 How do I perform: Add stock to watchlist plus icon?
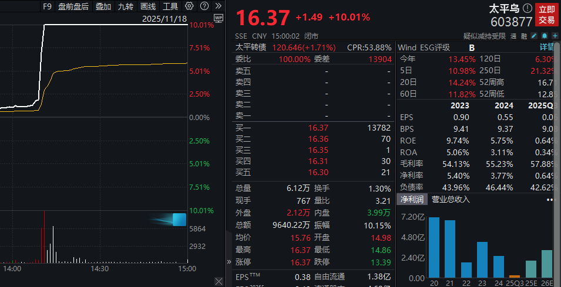pos(555,36)
